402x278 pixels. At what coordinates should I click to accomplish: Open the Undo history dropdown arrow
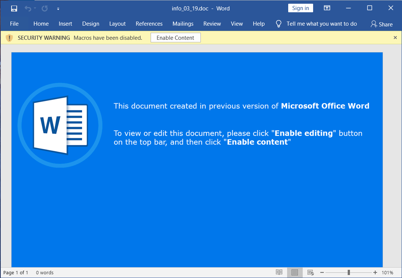[35, 9]
